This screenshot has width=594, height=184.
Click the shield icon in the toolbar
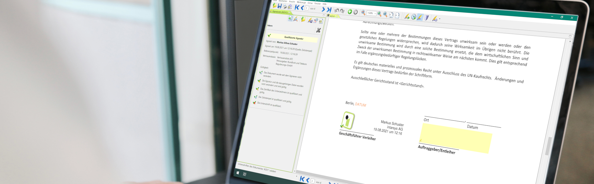426,18
